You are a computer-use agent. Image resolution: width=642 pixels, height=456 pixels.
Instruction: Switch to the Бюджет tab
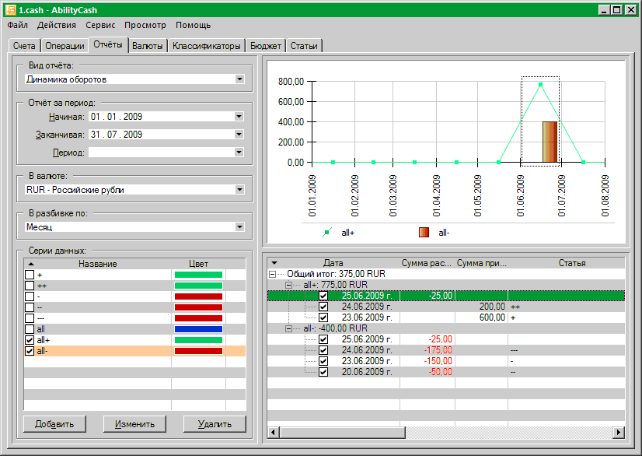pyautogui.click(x=266, y=46)
